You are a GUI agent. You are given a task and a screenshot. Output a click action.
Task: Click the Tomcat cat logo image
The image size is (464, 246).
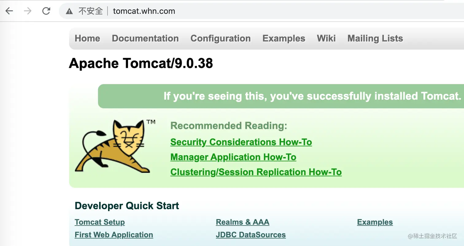tap(115, 146)
